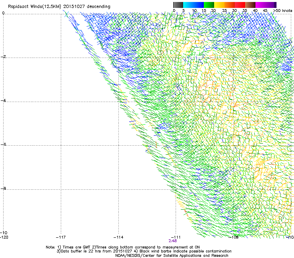Click the latitude label '-2'
The image size is (294, 258).
click(3, 57)
